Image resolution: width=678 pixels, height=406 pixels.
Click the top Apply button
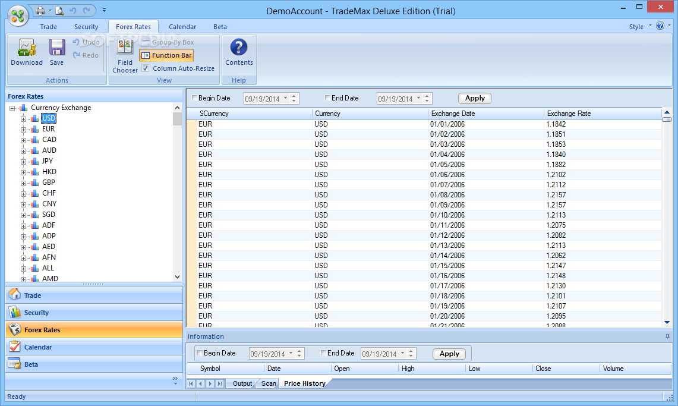click(475, 98)
